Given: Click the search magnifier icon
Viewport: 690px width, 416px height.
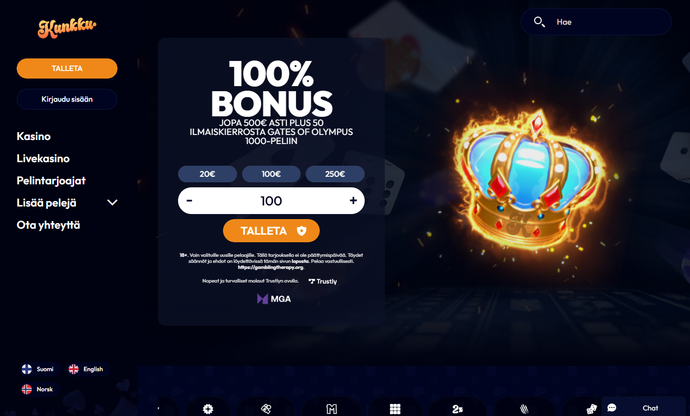Looking at the screenshot, I should click(539, 22).
